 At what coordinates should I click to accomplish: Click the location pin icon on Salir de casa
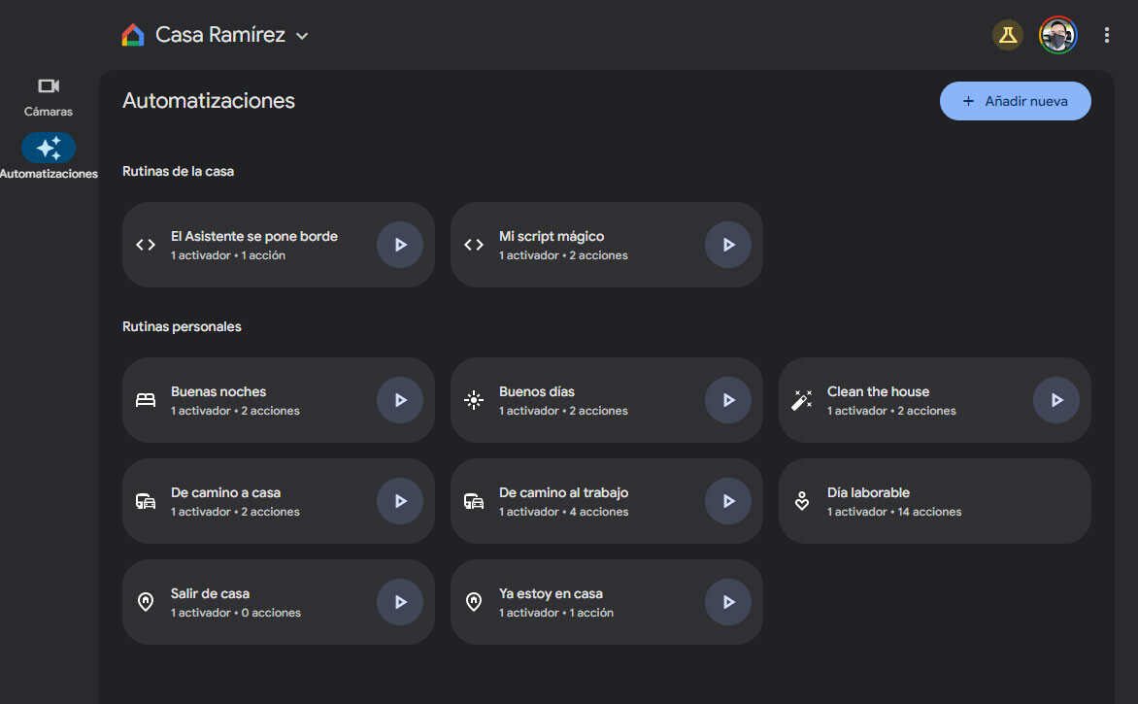point(145,602)
